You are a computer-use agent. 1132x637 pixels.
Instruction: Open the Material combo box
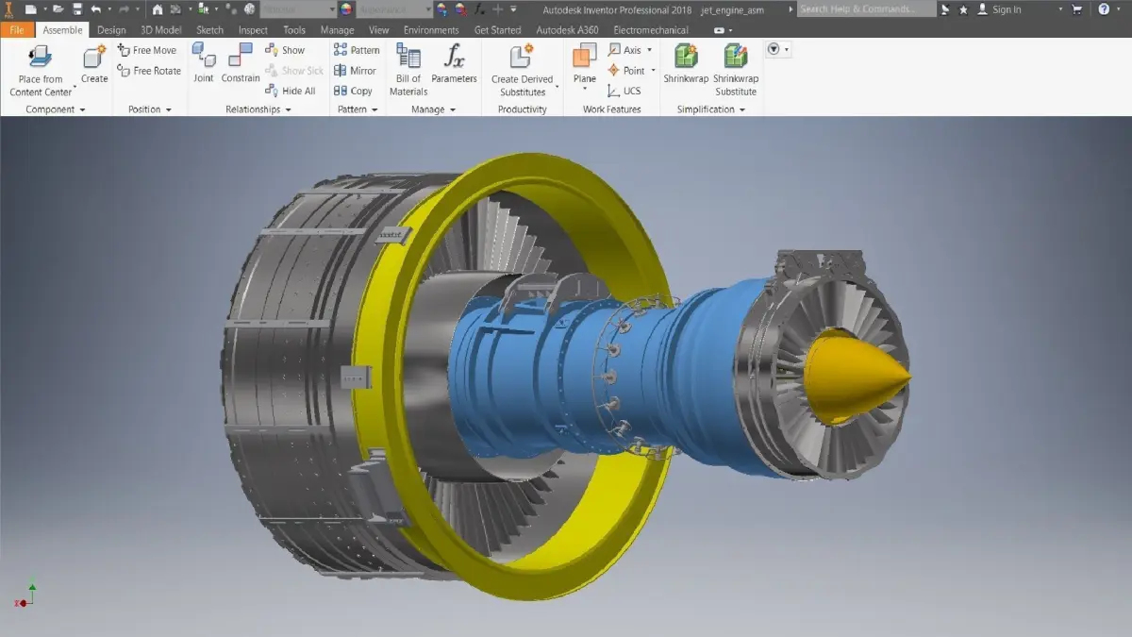(298, 8)
